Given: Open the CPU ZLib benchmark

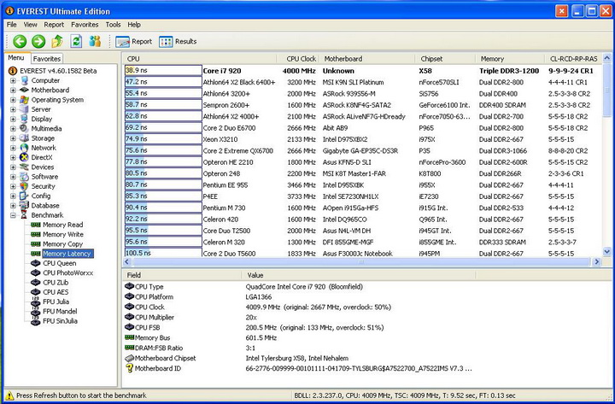Looking at the screenshot, I should [x=56, y=283].
